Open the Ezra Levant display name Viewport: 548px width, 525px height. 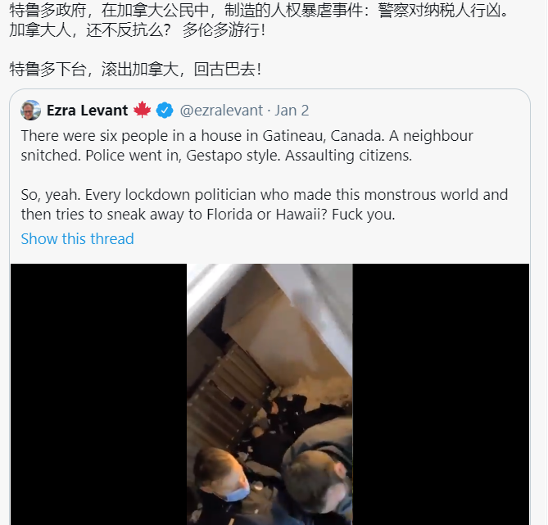(87, 110)
